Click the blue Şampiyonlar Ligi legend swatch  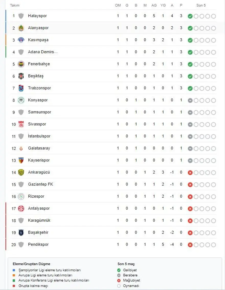click(14, 270)
